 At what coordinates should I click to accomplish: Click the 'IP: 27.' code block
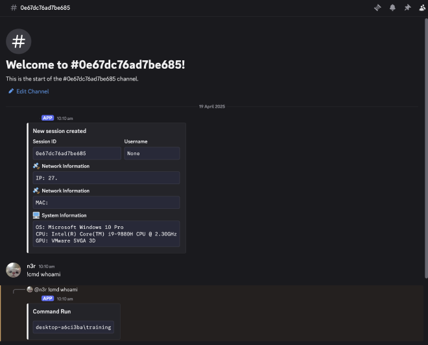[106, 178]
